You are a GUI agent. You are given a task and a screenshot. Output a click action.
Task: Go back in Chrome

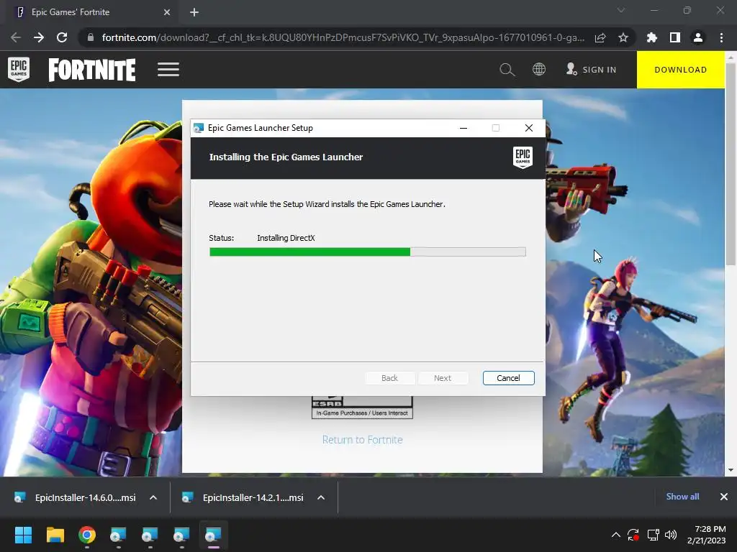point(16,37)
